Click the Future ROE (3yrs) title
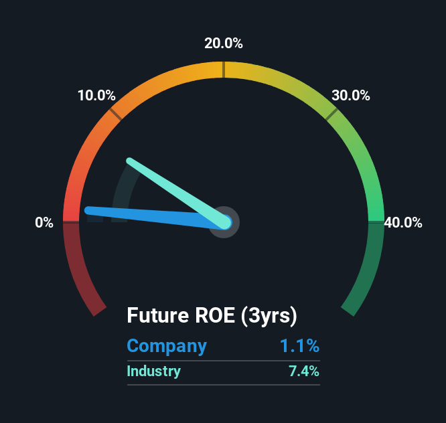446x423 pixels. (x=212, y=315)
